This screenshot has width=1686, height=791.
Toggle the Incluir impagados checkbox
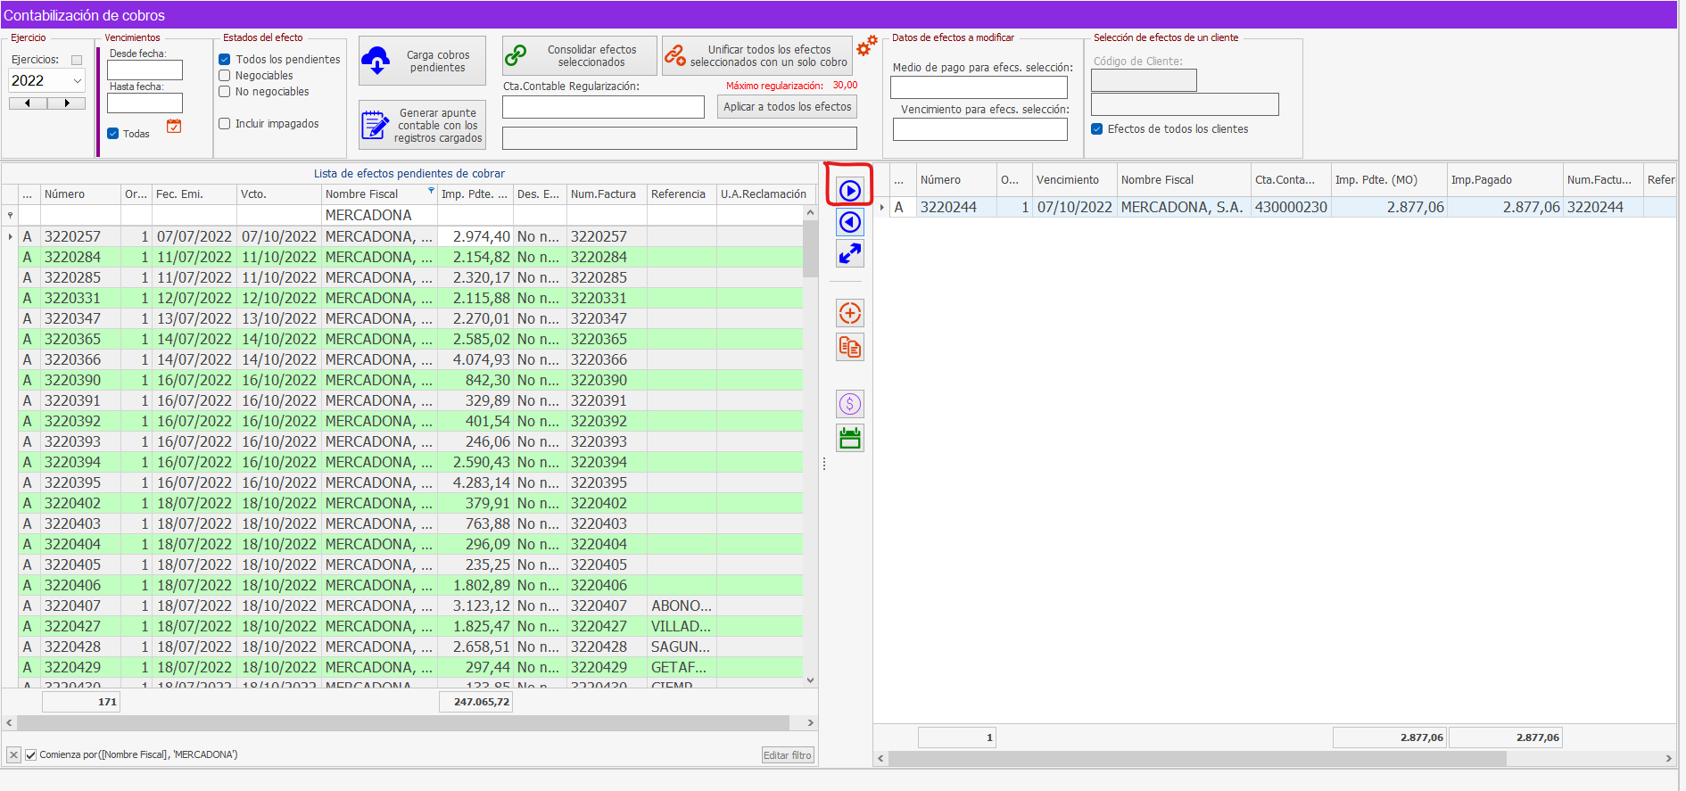[225, 124]
